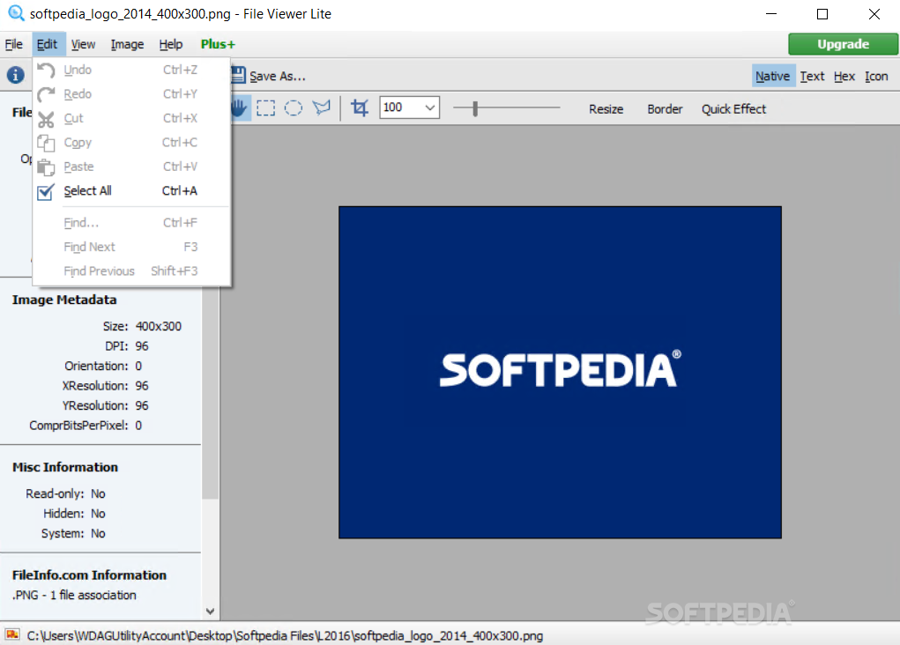Click the info panel scroll down arrow
The width and height of the screenshot is (900, 645).
pyautogui.click(x=210, y=612)
